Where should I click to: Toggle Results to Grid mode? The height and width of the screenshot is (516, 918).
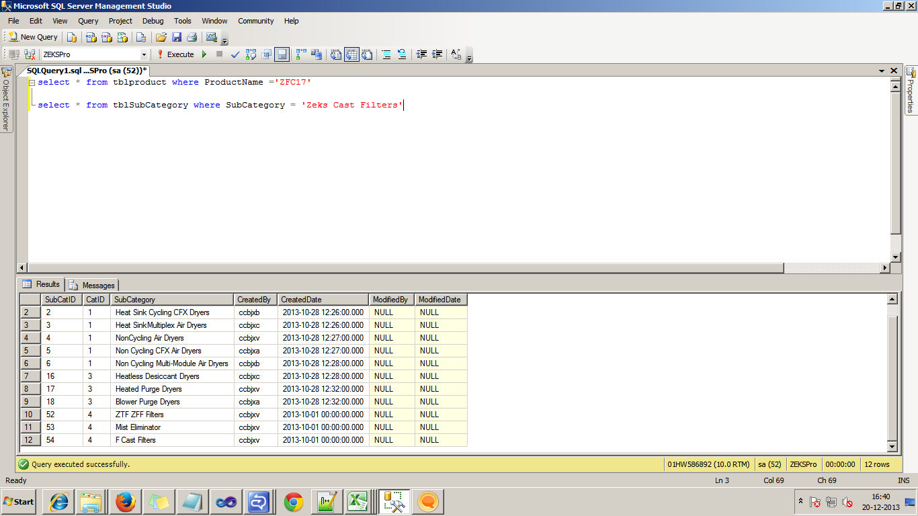pos(351,54)
